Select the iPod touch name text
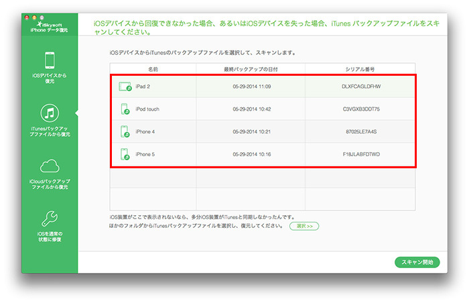469x303 pixels. coord(147,109)
